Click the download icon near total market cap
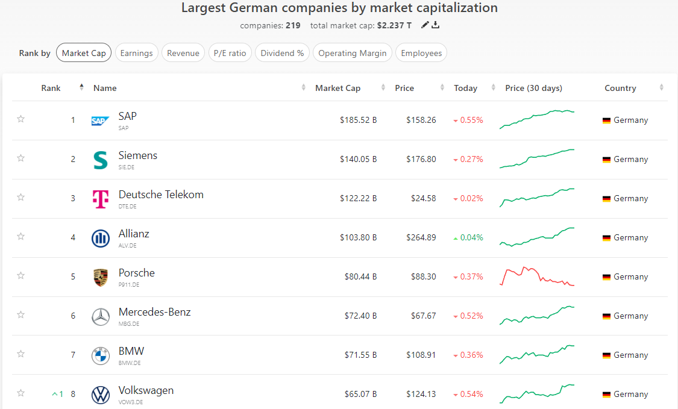This screenshot has height=409, width=678. coord(436,25)
